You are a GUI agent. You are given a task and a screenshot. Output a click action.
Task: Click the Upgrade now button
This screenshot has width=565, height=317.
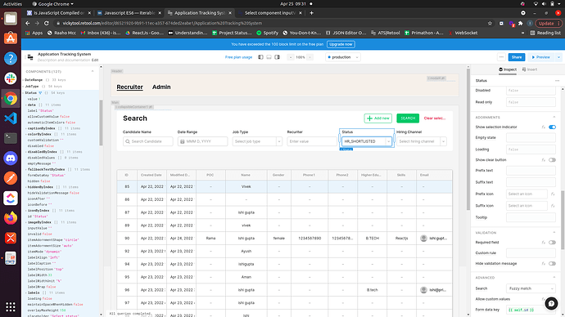(x=341, y=44)
